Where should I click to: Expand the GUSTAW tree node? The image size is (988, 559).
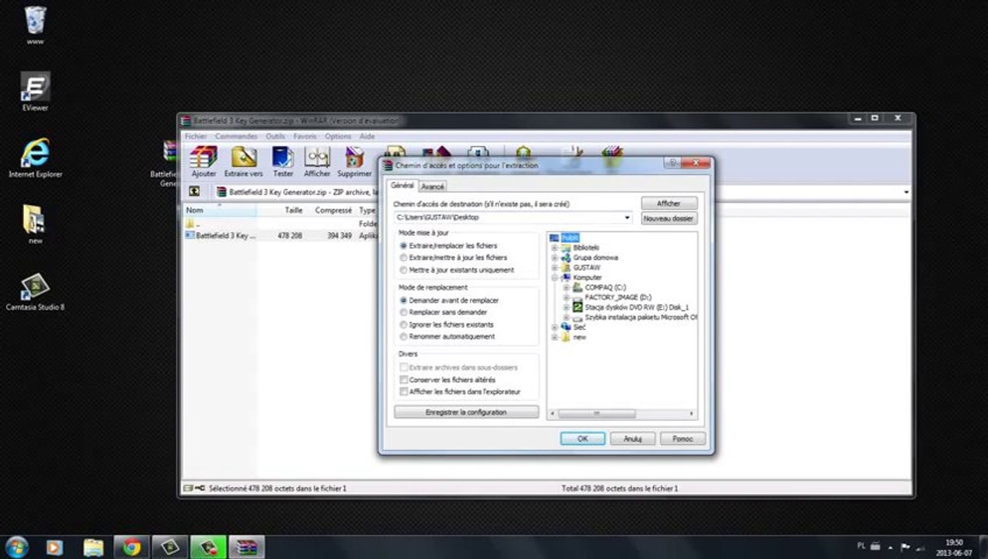555,268
